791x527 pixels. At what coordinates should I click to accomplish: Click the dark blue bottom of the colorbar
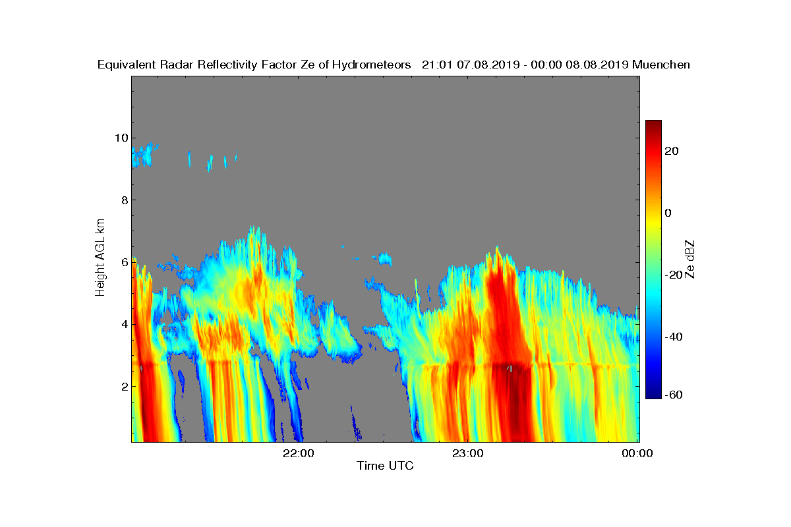(653, 395)
